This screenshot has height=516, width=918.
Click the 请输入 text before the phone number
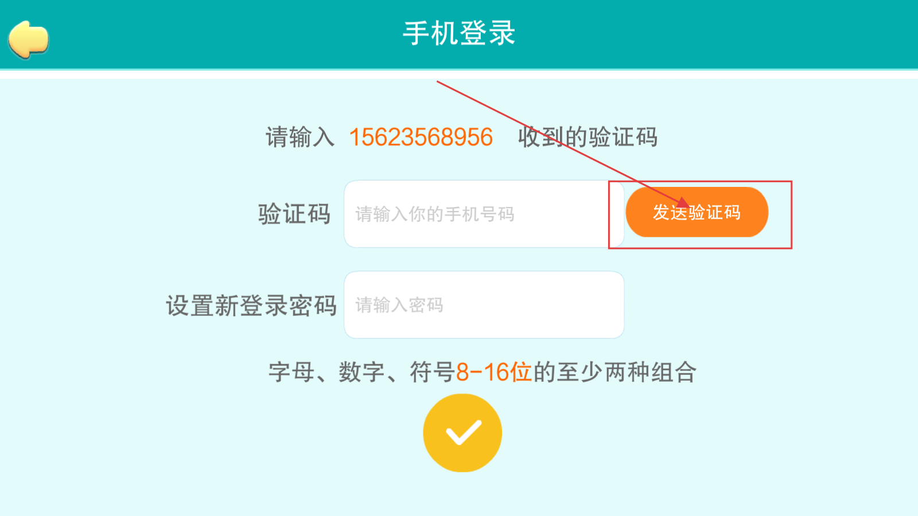point(300,137)
